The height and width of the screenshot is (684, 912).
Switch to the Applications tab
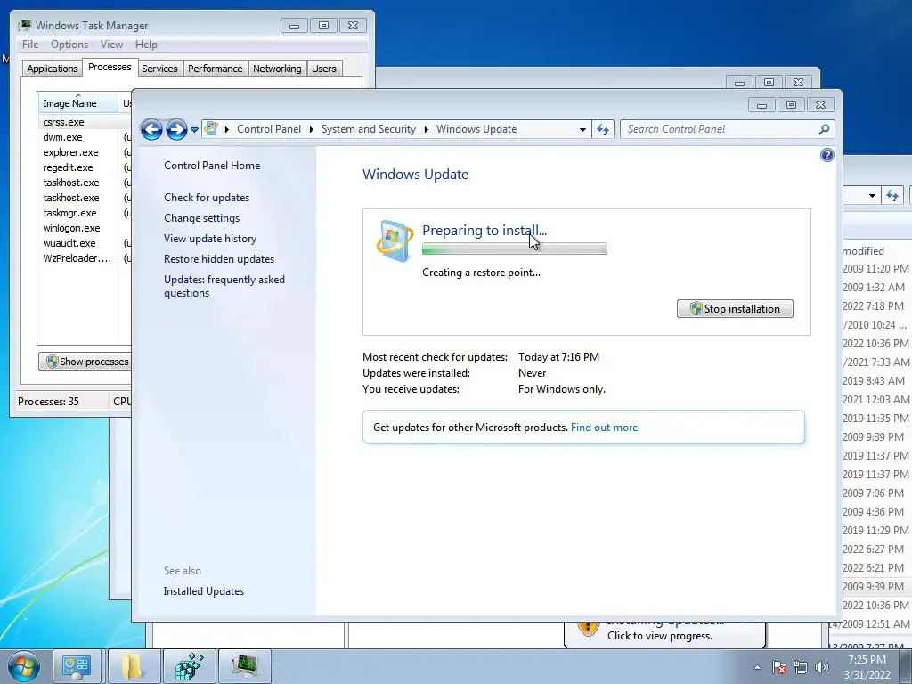(53, 69)
